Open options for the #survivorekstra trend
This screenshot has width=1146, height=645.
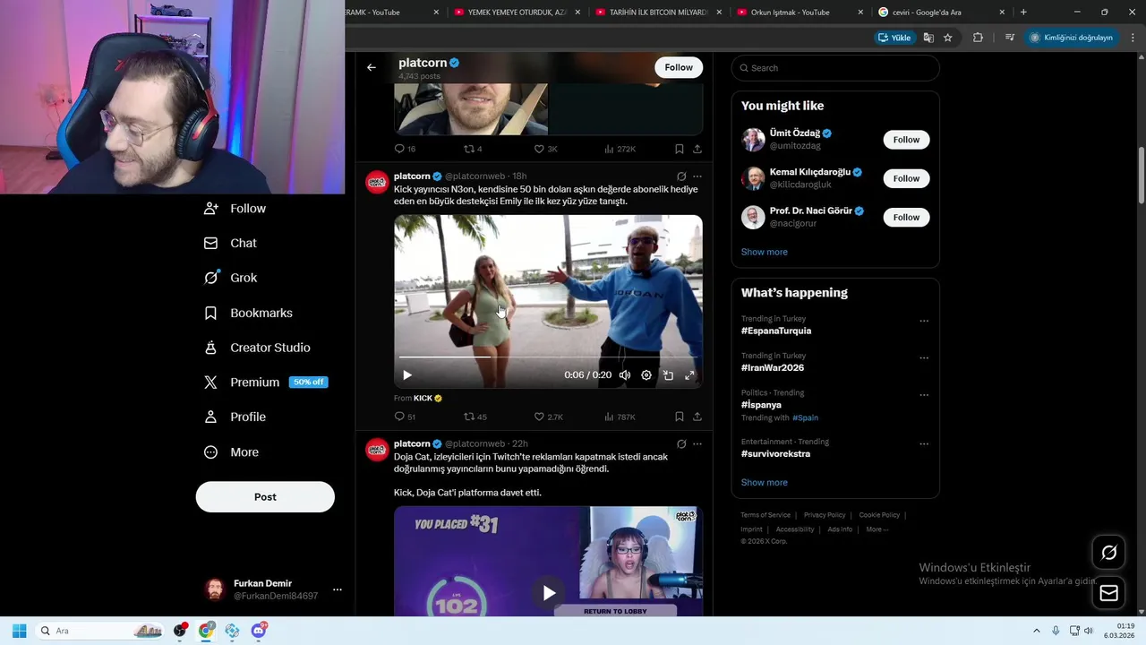click(x=924, y=443)
